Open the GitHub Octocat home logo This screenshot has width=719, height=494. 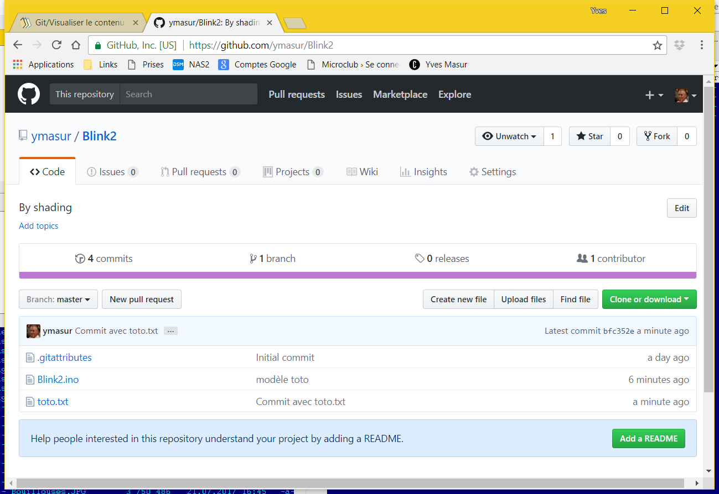tap(29, 94)
